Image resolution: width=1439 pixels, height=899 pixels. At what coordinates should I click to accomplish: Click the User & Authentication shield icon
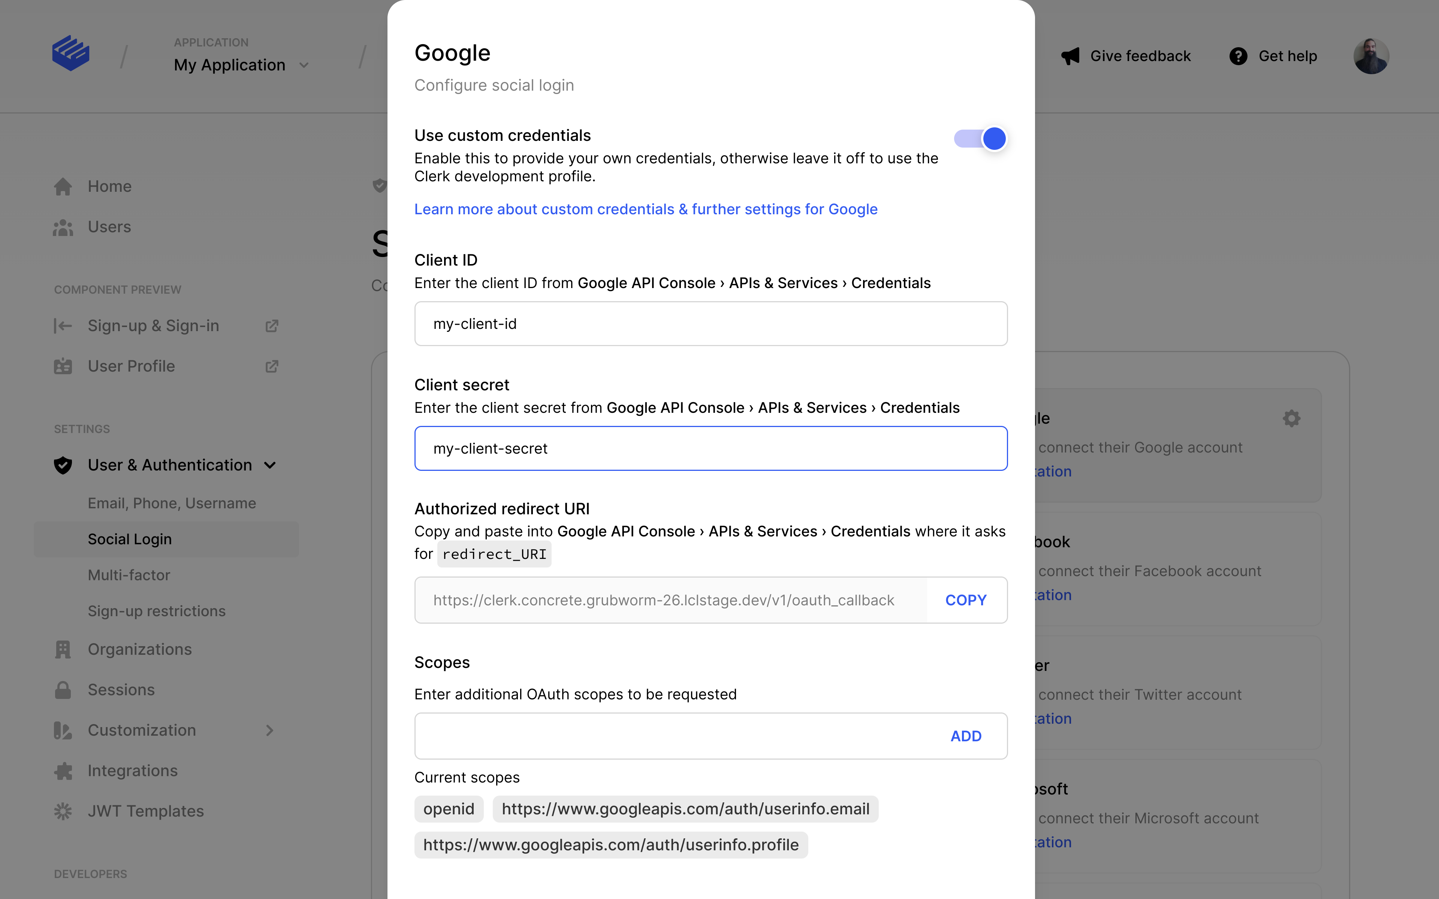tap(63, 465)
